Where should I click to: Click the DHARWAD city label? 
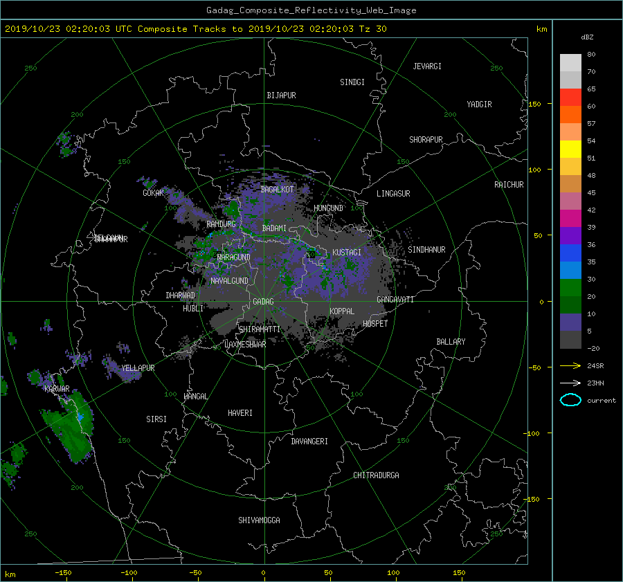click(180, 295)
